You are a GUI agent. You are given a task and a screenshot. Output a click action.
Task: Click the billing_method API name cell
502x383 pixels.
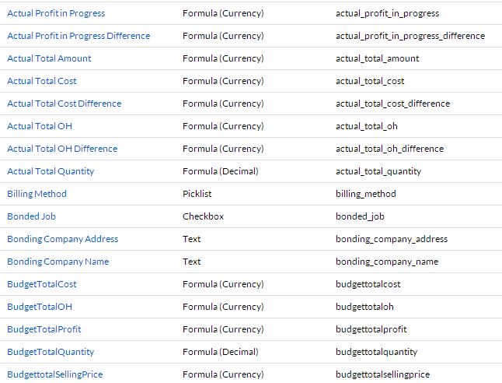point(365,194)
